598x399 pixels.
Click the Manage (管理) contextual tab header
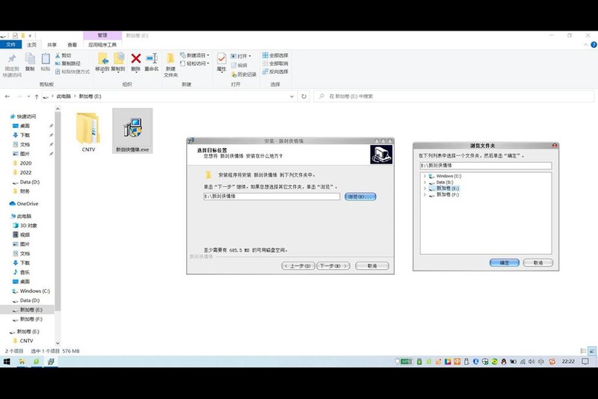[x=102, y=35]
